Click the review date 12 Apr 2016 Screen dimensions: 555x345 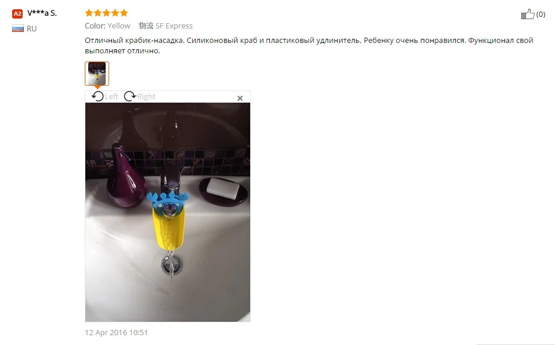[116, 333]
